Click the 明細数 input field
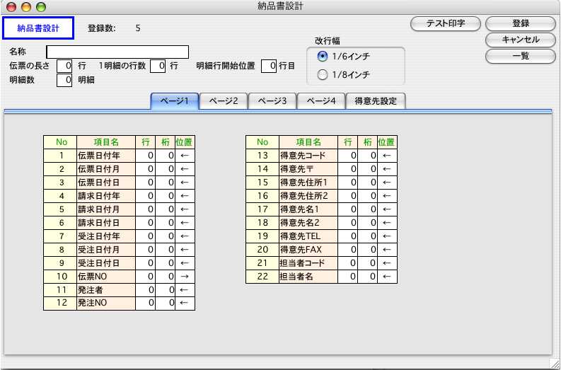Screen dimensions: 561x370 [x=64, y=80]
